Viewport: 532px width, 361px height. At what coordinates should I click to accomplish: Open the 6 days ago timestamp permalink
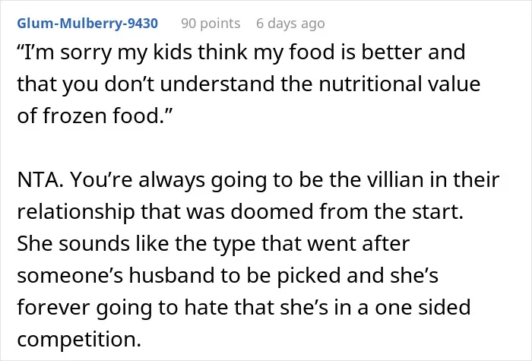click(290, 24)
